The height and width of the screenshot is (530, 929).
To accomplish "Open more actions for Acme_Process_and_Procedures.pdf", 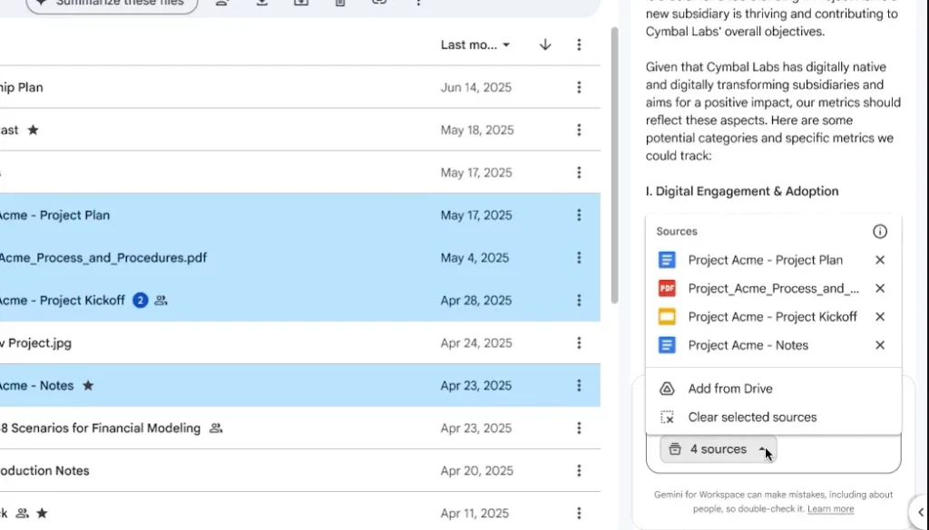I will click(579, 258).
